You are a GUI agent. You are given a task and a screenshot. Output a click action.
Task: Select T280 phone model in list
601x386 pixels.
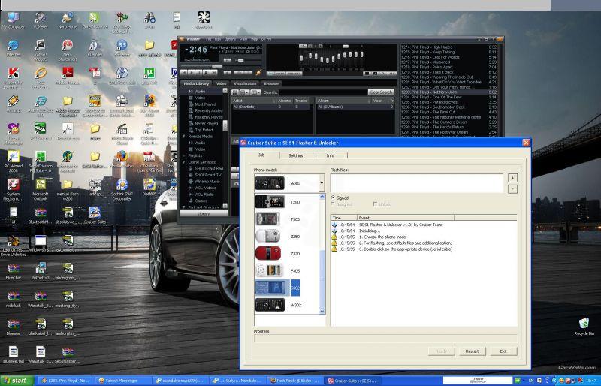[x=288, y=201]
